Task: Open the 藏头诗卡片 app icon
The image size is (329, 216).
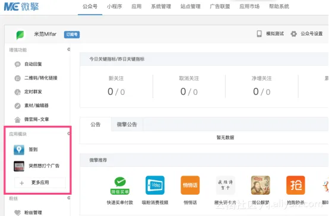Action: [225, 185]
